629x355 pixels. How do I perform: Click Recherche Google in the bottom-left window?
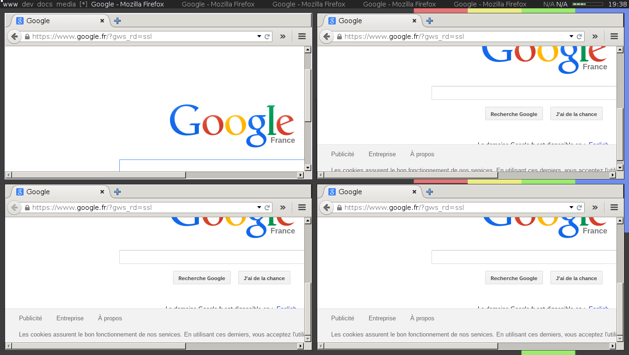(x=202, y=278)
